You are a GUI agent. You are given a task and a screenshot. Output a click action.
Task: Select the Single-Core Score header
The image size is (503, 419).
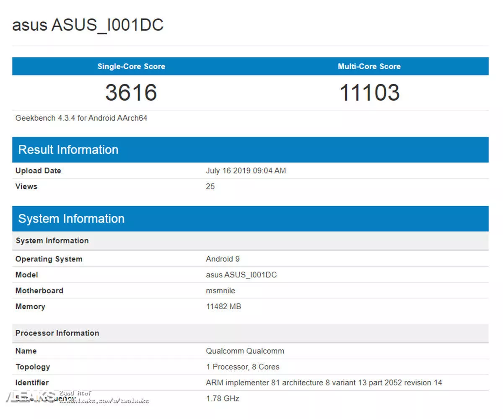[x=131, y=66]
